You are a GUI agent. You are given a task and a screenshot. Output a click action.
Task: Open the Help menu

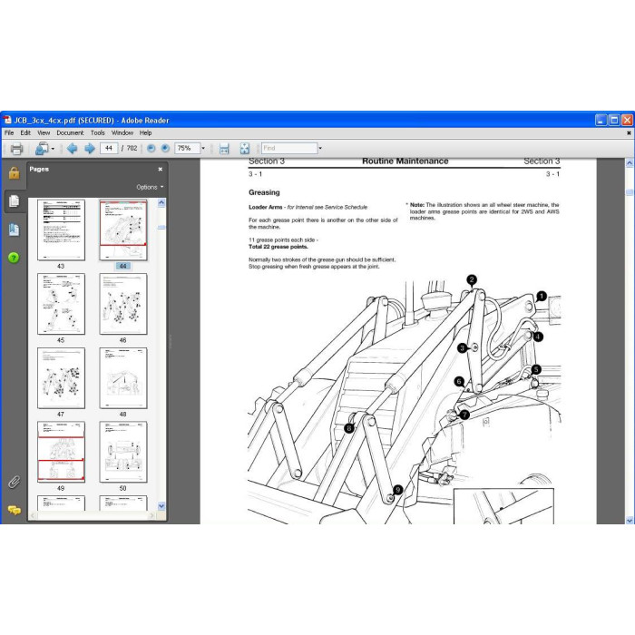(x=145, y=132)
